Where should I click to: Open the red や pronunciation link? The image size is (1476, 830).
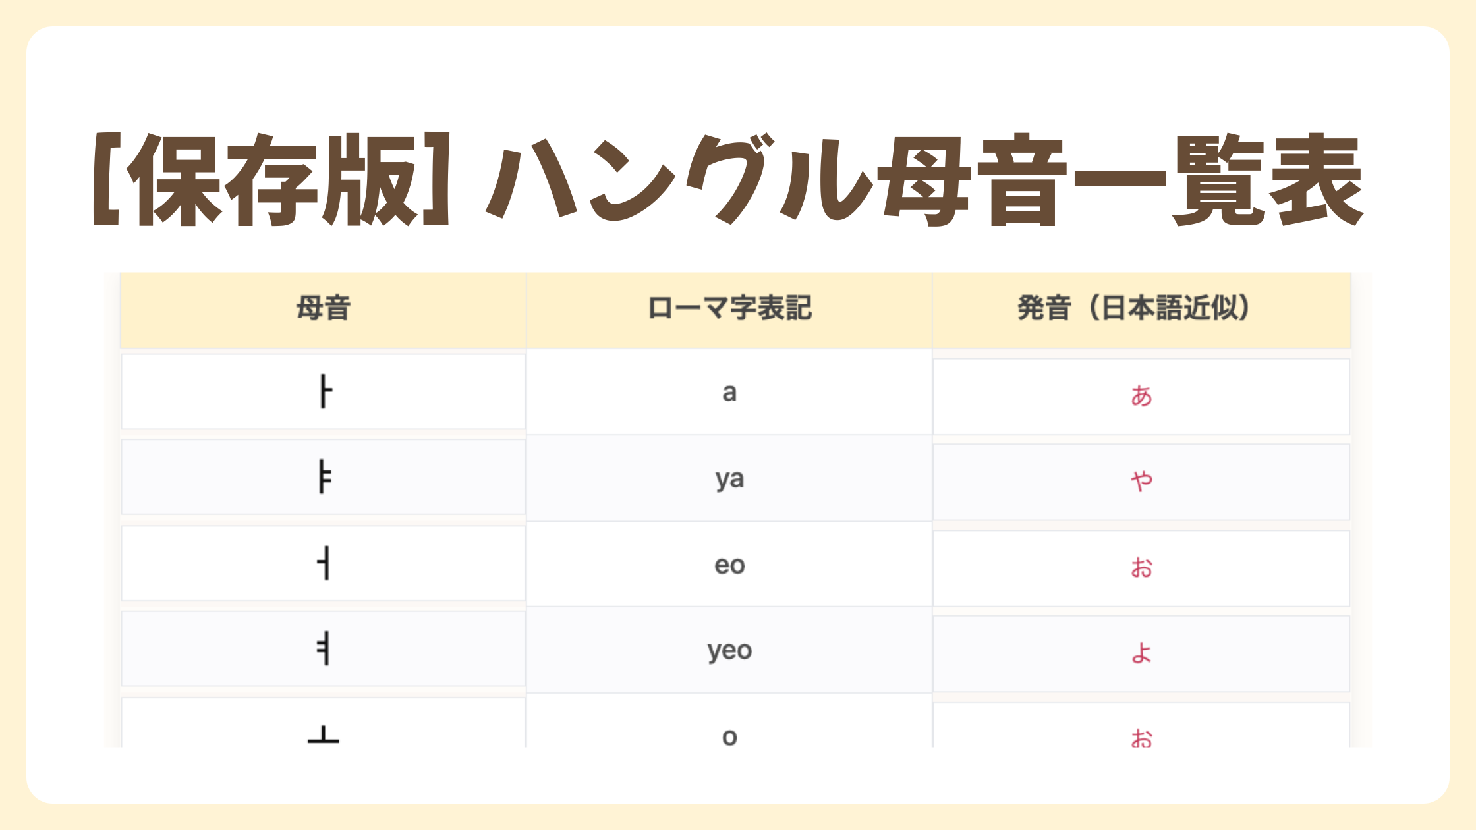[1141, 481]
